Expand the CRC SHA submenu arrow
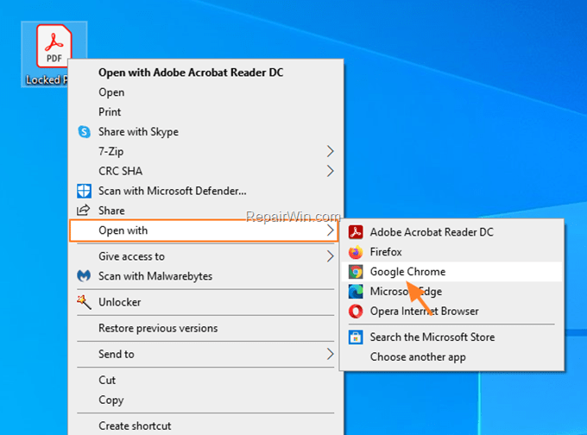 (330, 171)
